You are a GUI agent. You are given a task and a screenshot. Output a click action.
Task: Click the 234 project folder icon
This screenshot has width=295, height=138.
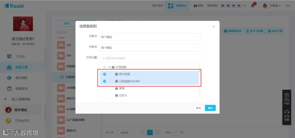[x=61, y=56]
